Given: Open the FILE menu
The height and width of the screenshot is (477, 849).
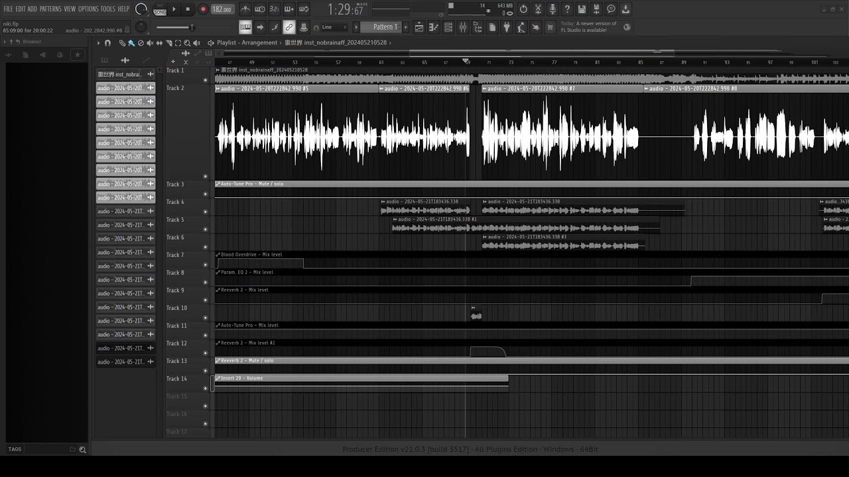Looking at the screenshot, I should coord(9,9).
